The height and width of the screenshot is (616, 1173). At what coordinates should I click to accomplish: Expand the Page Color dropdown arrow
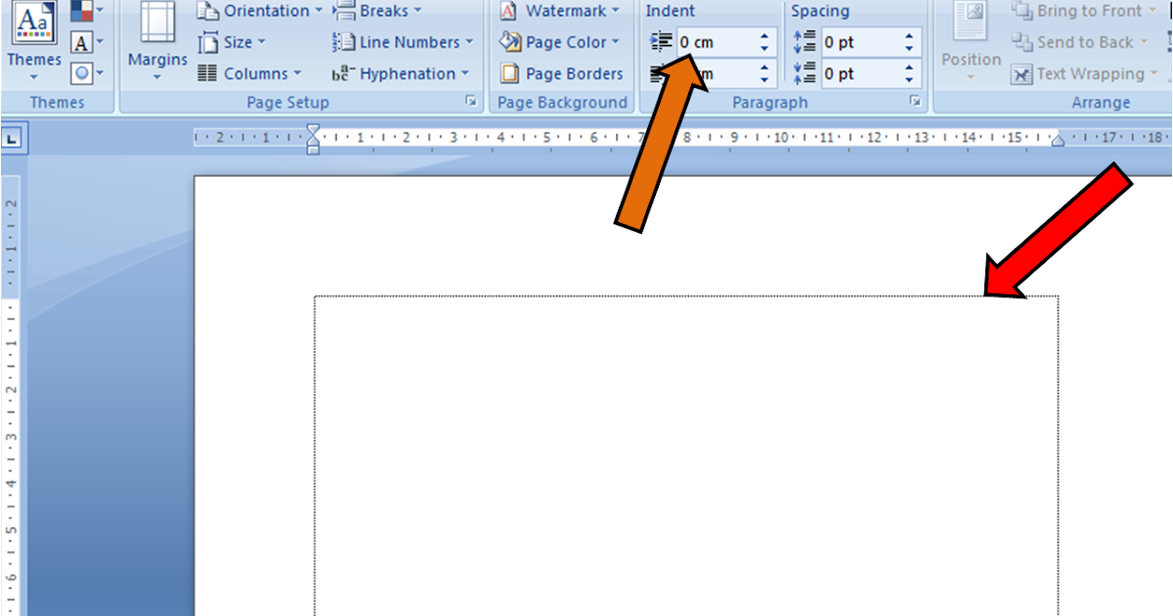pyautogui.click(x=616, y=43)
